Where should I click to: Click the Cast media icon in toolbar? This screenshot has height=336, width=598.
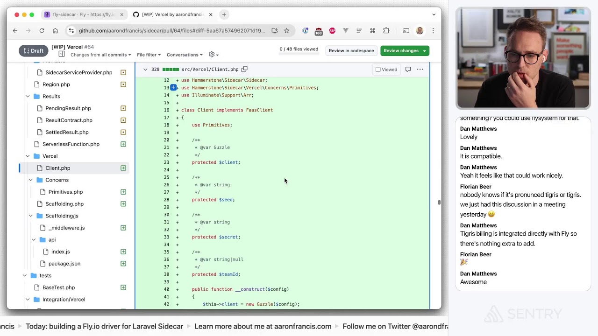point(406,30)
